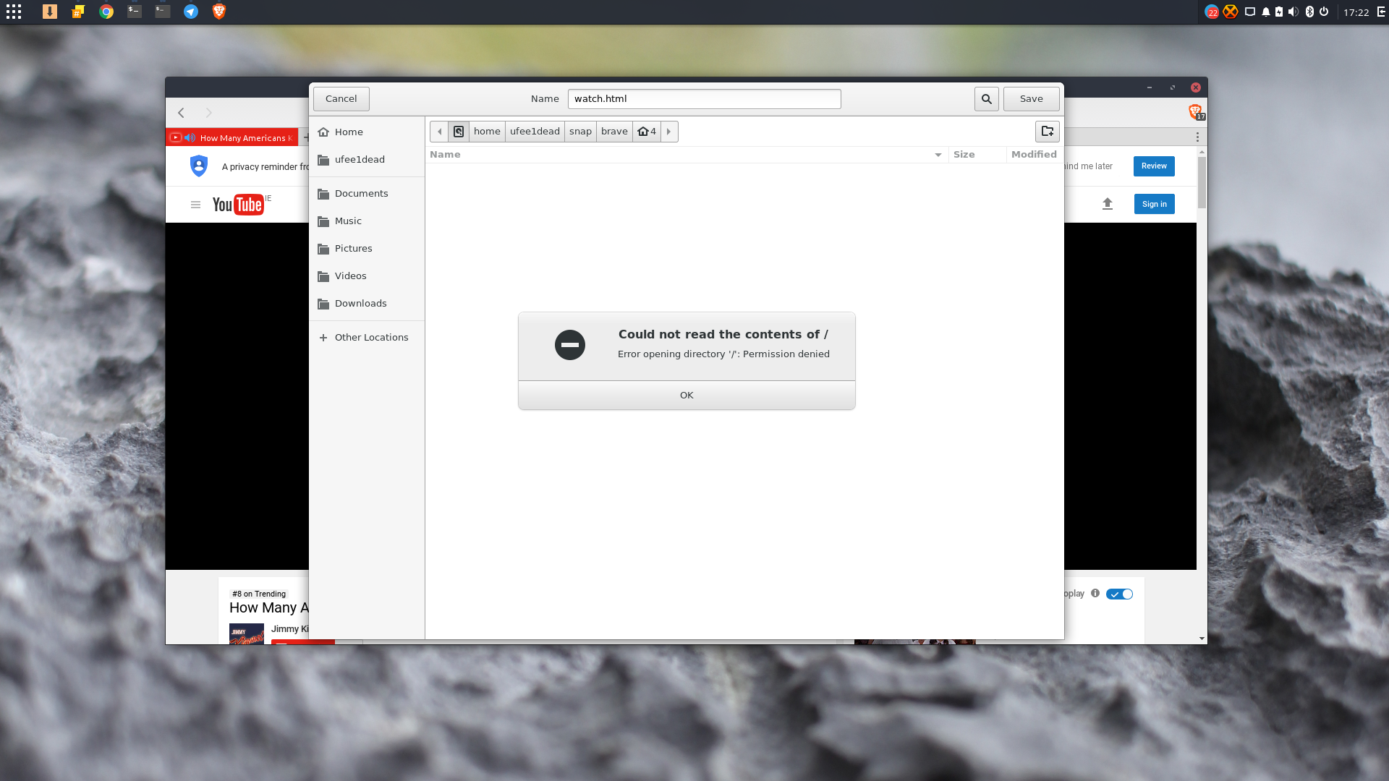Mute the tab's audio speaker icon

click(190, 137)
